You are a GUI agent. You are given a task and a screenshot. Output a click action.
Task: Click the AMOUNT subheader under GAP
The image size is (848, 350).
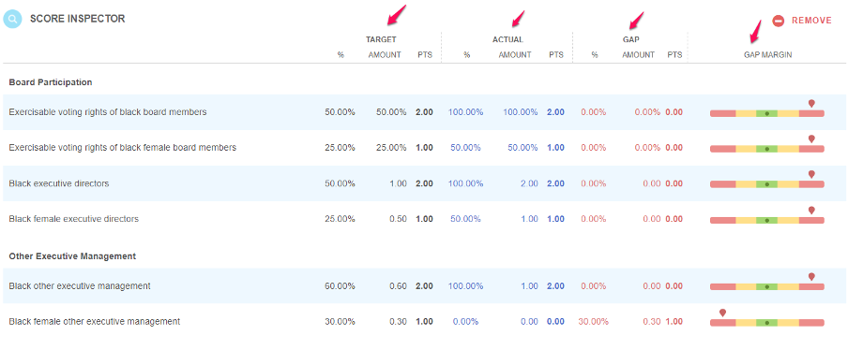pos(638,55)
